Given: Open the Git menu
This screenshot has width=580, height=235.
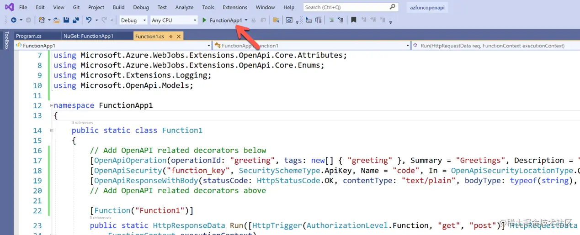Looking at the screenshot, I should pos(76,7).
